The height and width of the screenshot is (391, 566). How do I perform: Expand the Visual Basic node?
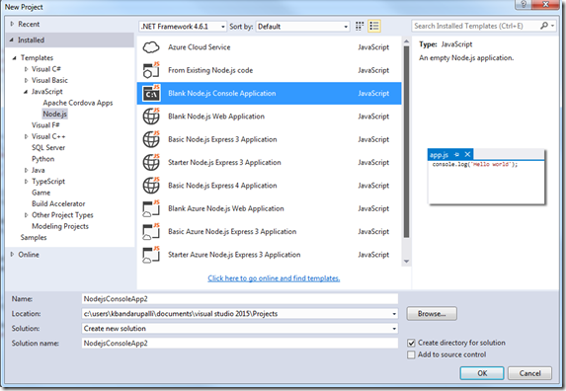coord(26,80)
